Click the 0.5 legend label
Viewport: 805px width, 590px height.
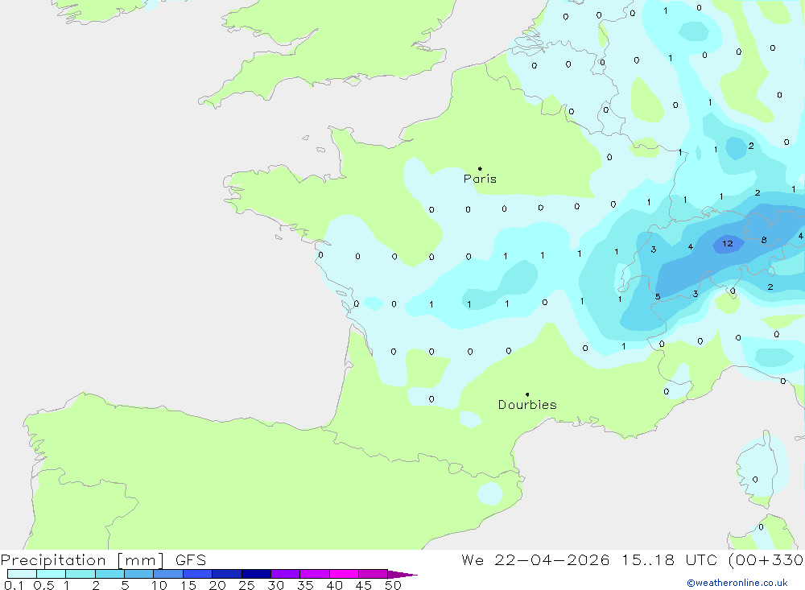[x=43, y=585]
